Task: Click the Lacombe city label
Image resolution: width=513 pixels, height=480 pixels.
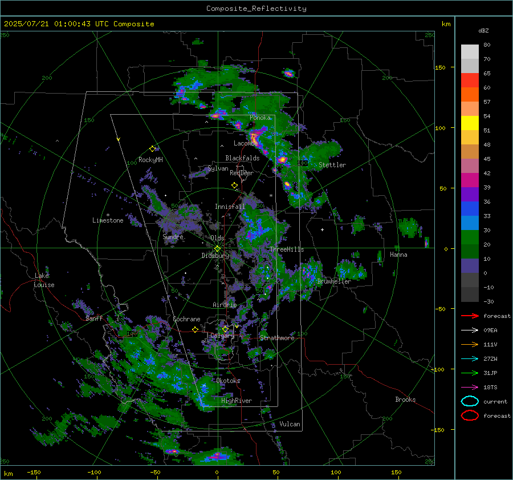Action: pyautogui.click(x=245, y=143)
